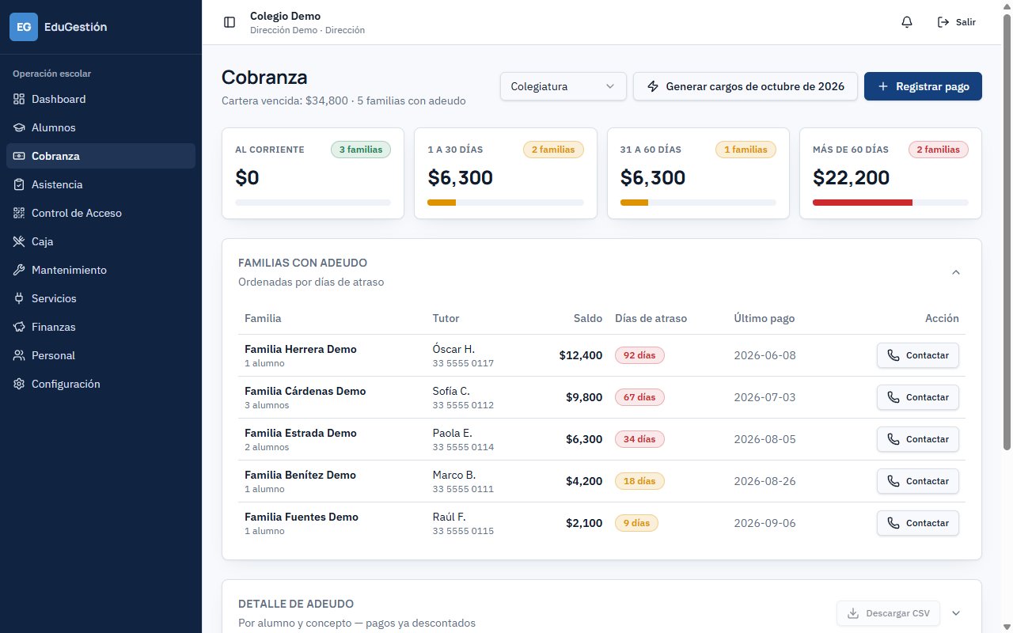Screen dimensions: 1013x633
Task: Click the Asistencia clipboard icon
Action: click(19, 184)
